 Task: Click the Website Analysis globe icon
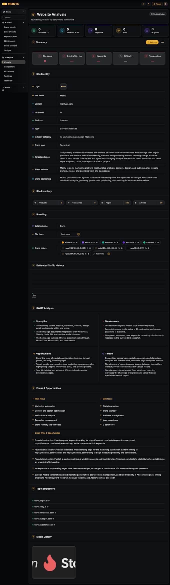point(33,15)
